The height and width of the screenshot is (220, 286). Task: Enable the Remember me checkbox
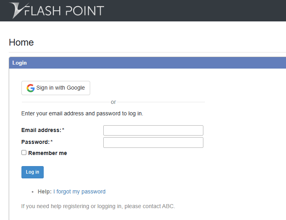24,153
